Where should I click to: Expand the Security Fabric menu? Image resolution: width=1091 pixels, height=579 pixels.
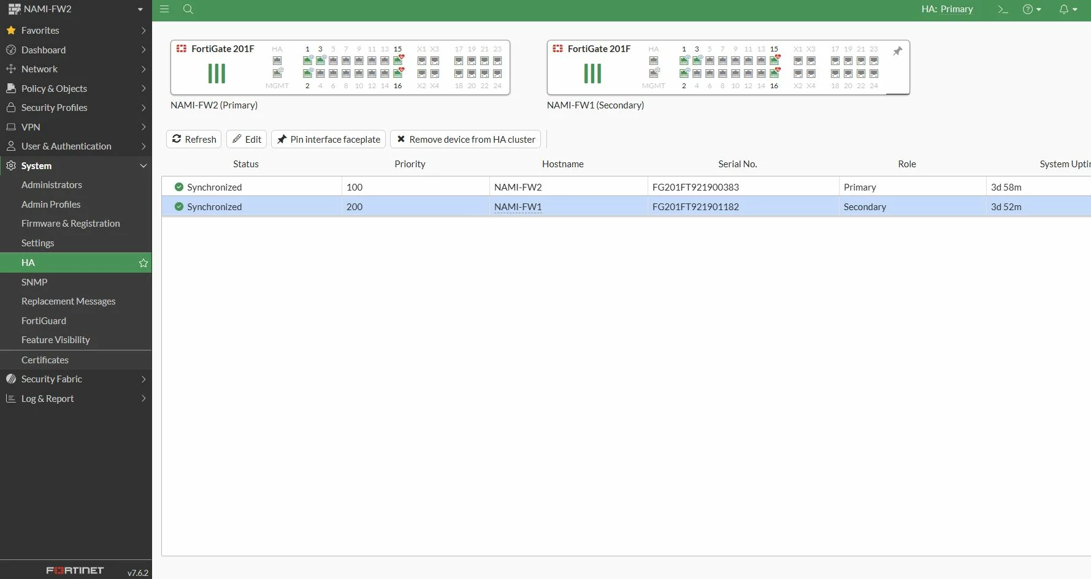click(x=76, y=379)
